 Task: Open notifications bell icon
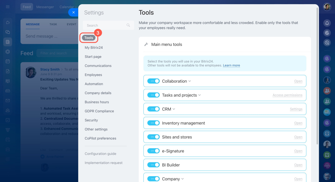point(327,23)
